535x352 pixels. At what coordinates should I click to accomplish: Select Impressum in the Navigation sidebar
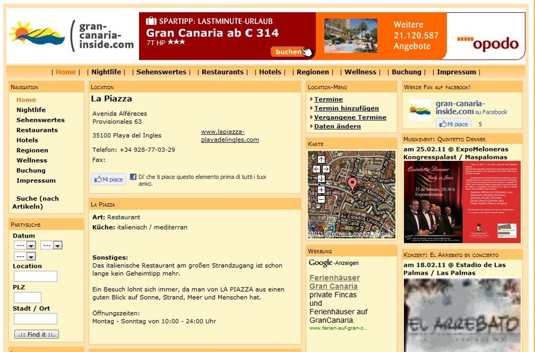[x=36, y=180]
